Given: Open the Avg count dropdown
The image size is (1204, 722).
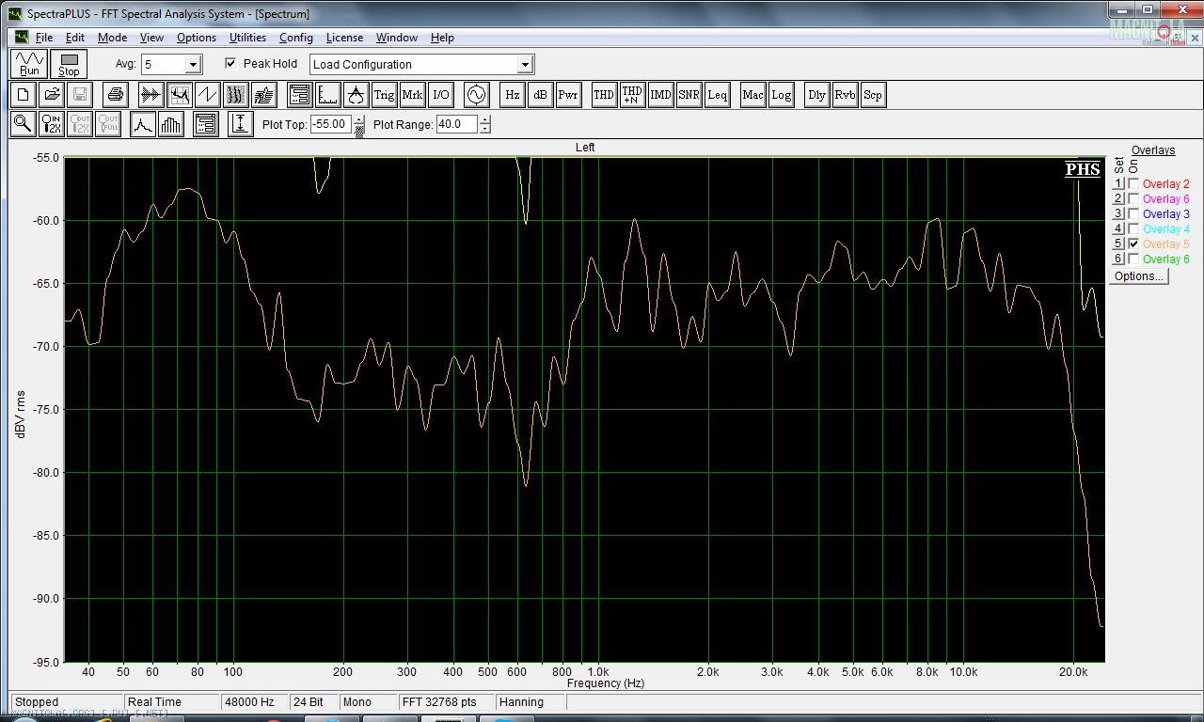Looking at the screenshot, I should 193,65.
